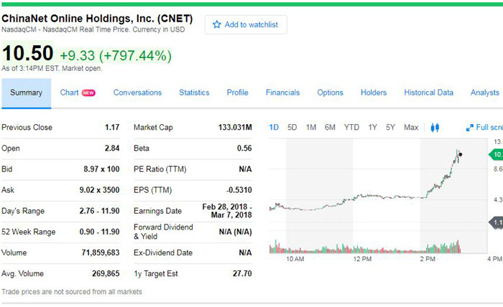Choose the 6M chart range

330,128
